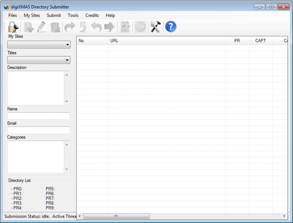
Task: Expand the Titles dropdown
Action: pos(39,60)
